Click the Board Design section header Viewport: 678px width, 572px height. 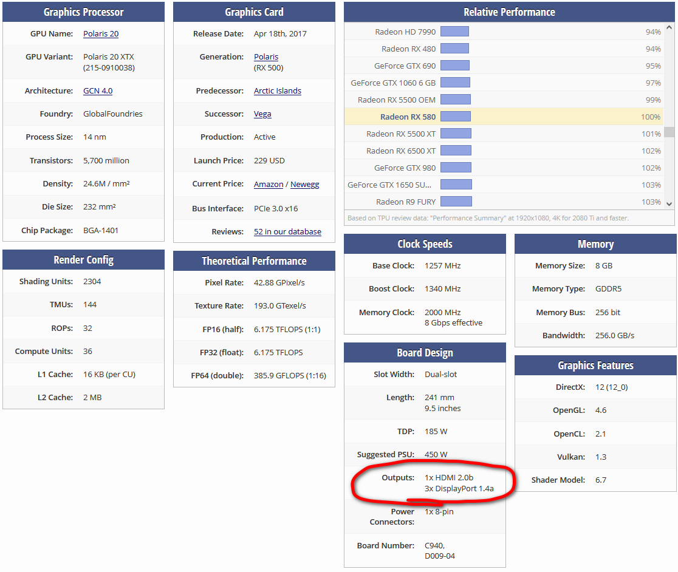click(x=425, y=353)
